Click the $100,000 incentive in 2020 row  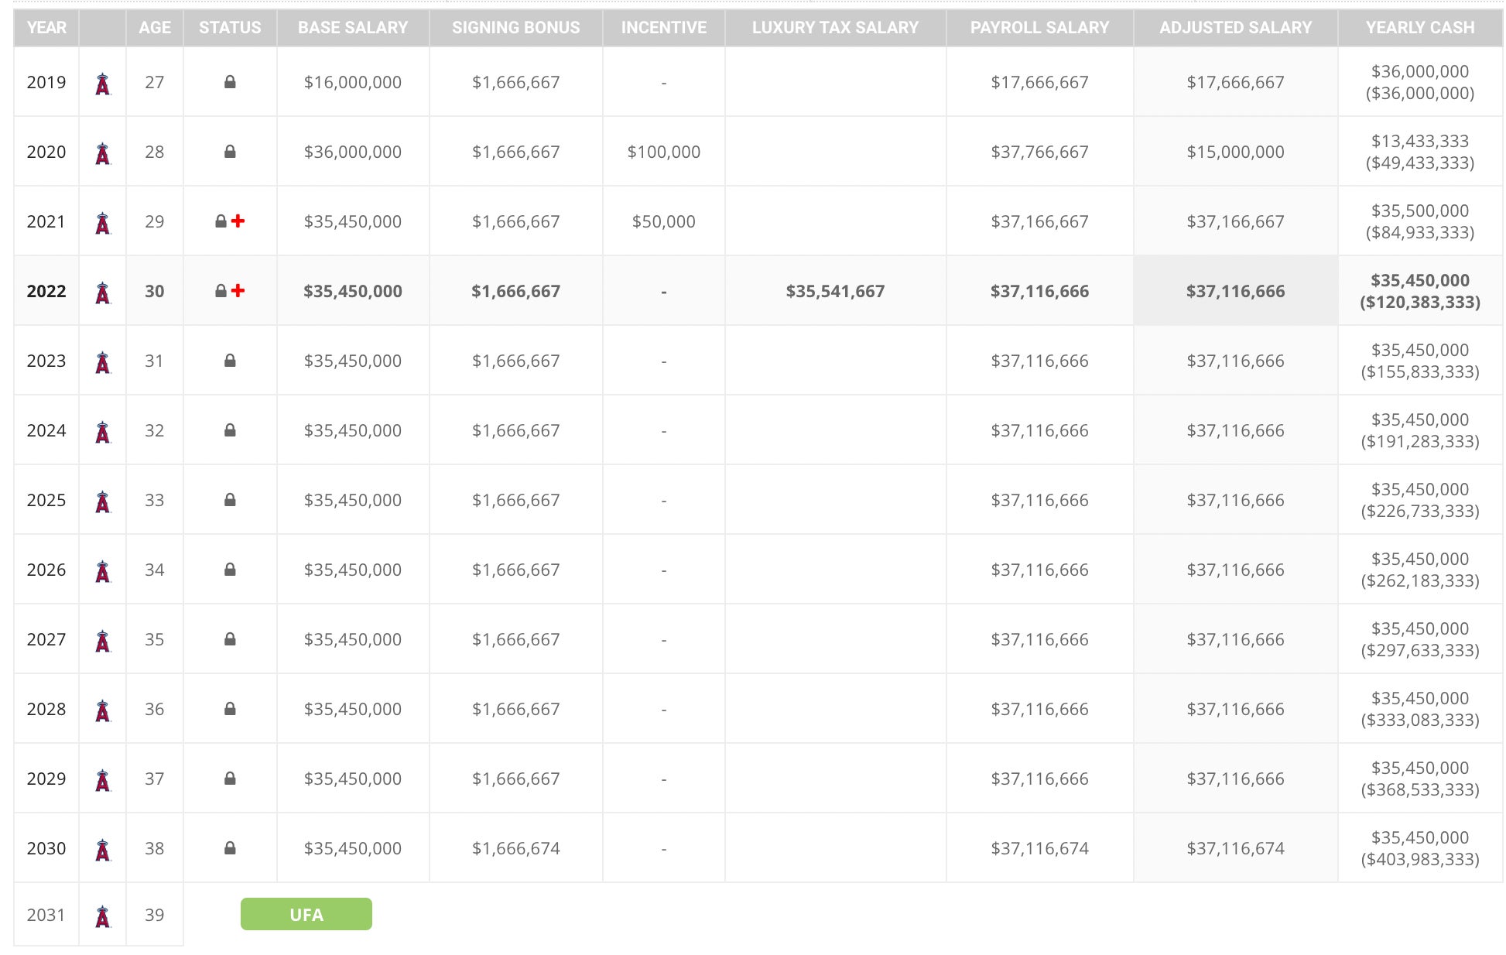[x=663, y=152]
